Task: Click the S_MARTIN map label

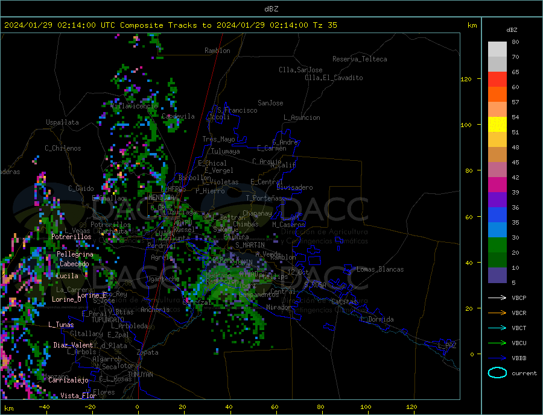Action: pyautogui.click(x=250, y=245)
